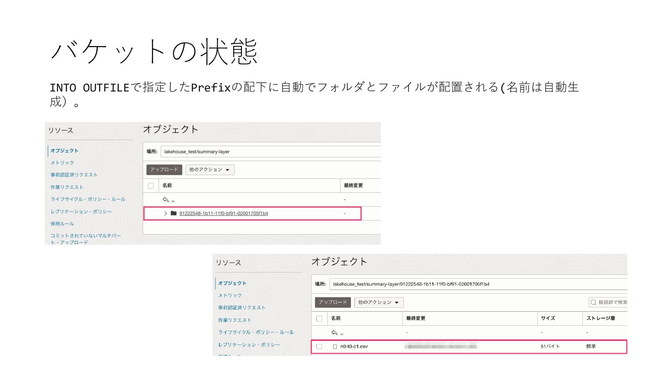Open the 91222548-1b11-11f0-bf91 folder link
The height and width of the screenshot is (366, 651).
point(223,213)
